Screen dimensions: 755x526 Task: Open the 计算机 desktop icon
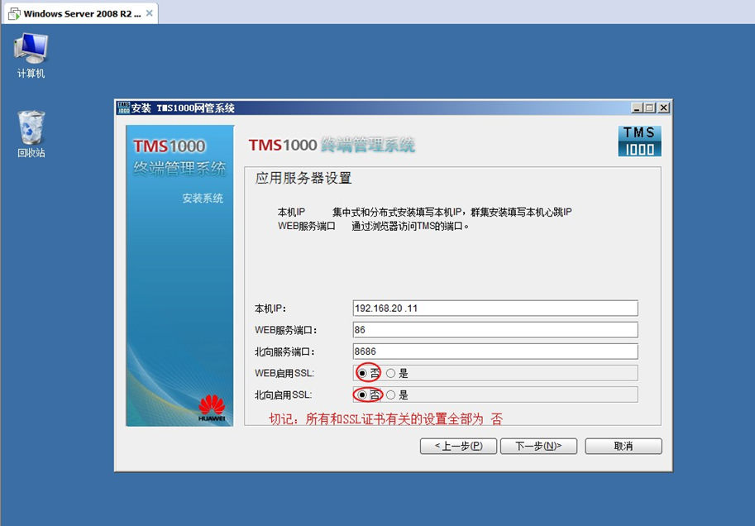31,55
